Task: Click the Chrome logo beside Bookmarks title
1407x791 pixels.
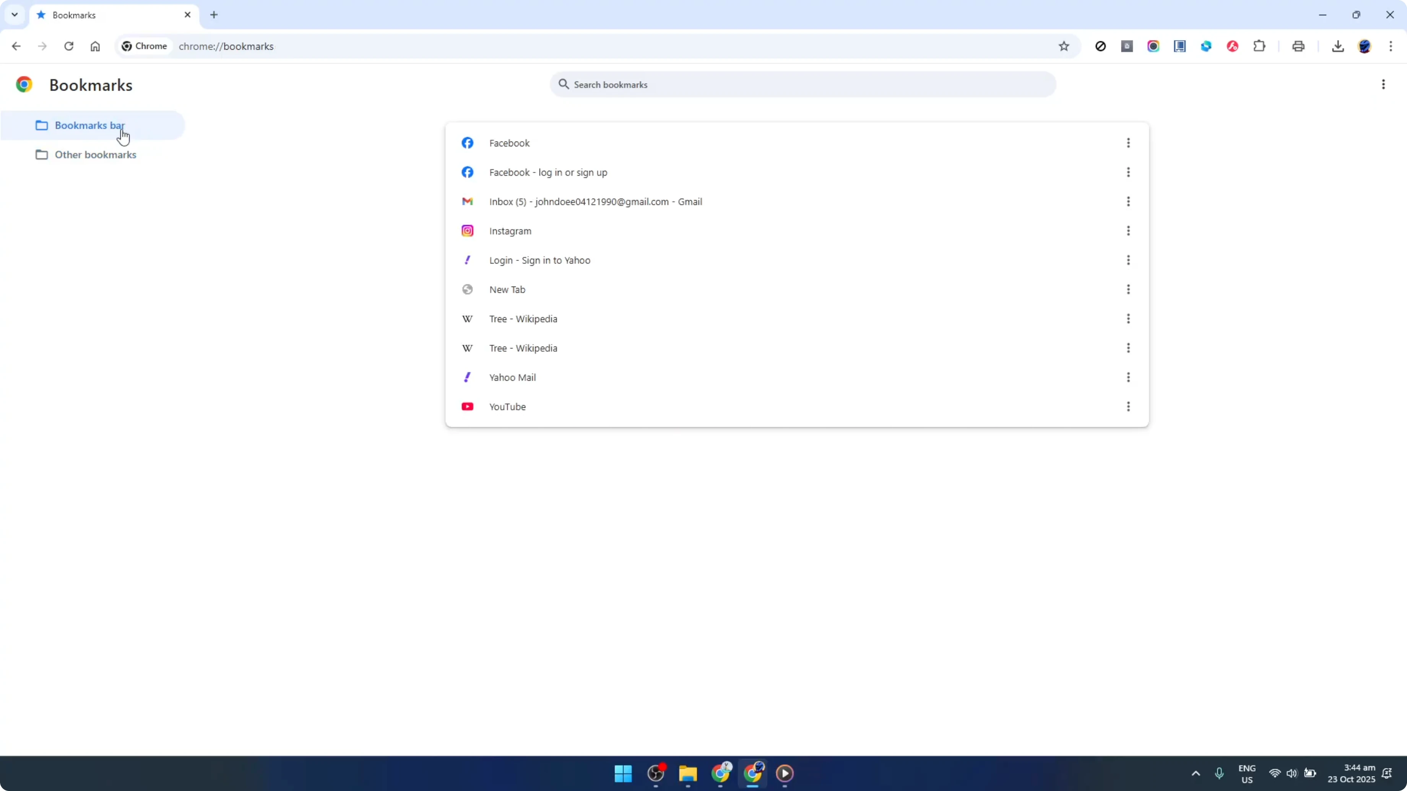Action: pyautogui.click(x=24, y=84)
